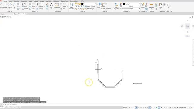
Task: Click the Linear dimension tool
Action: 63,4
